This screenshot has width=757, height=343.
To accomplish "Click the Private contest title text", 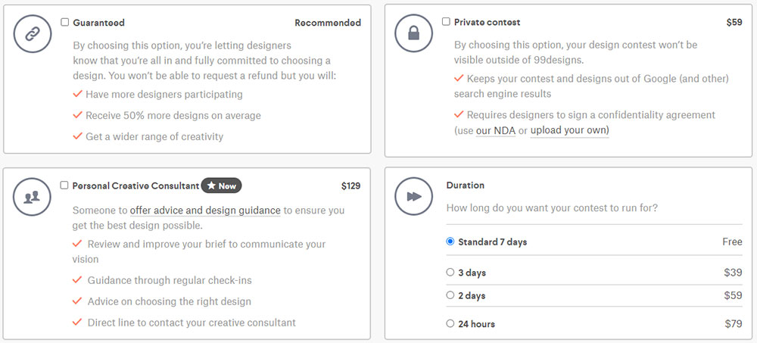I will [487, 22].
